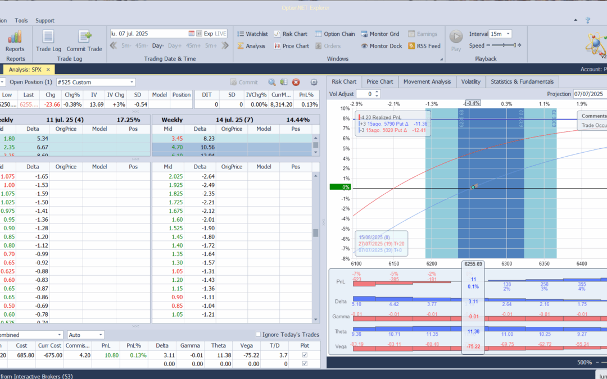The width and height of the screenshot is (607, 379).
Task: Click the 15ago. 5790 Put legend entry
Action: (x=393, y=124)
